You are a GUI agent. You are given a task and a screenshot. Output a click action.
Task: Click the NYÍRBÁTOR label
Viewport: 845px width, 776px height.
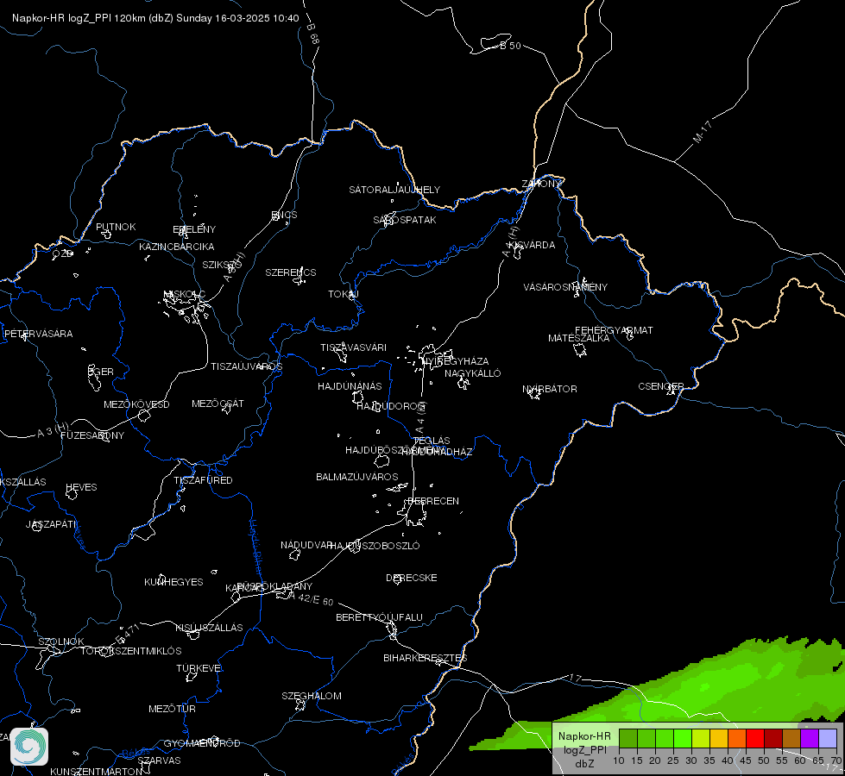click(x=550, y=389)
